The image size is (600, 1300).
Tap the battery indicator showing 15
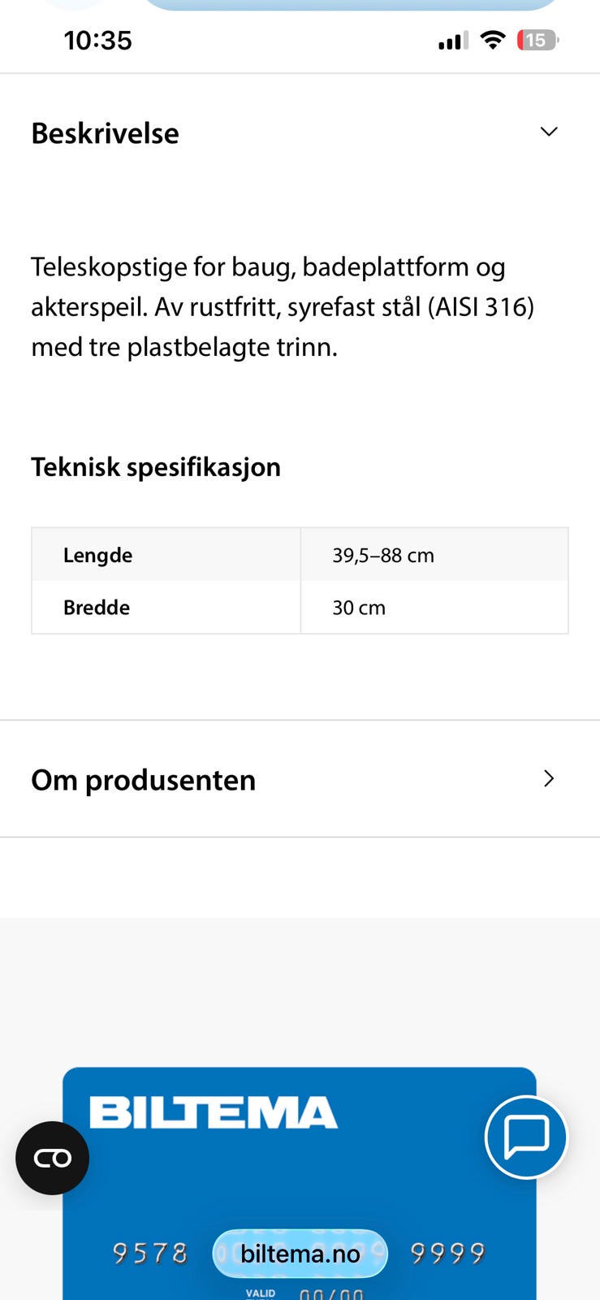pos(537,40)
